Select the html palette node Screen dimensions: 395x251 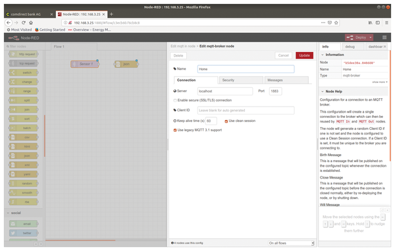click(x=24, y=146)
